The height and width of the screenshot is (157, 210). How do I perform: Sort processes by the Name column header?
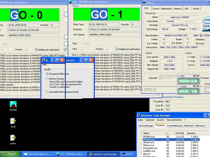point(153,133)
